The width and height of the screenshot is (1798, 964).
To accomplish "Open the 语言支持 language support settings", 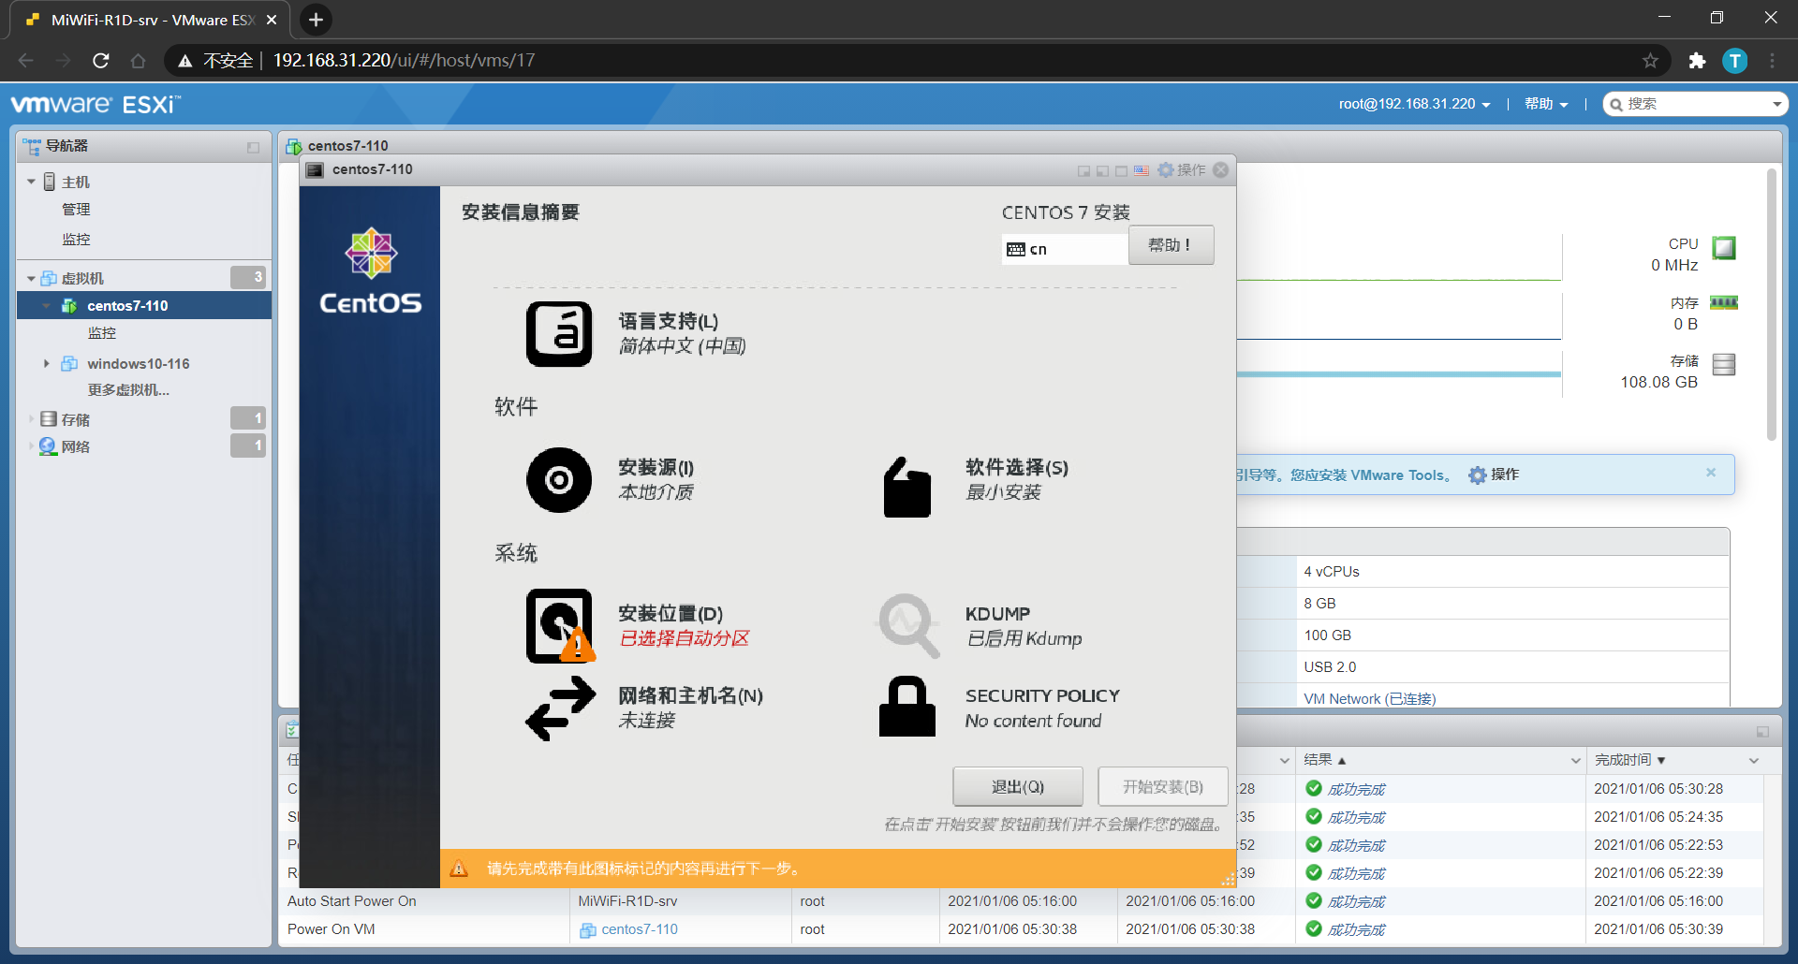I will click(x=637, y=333).
